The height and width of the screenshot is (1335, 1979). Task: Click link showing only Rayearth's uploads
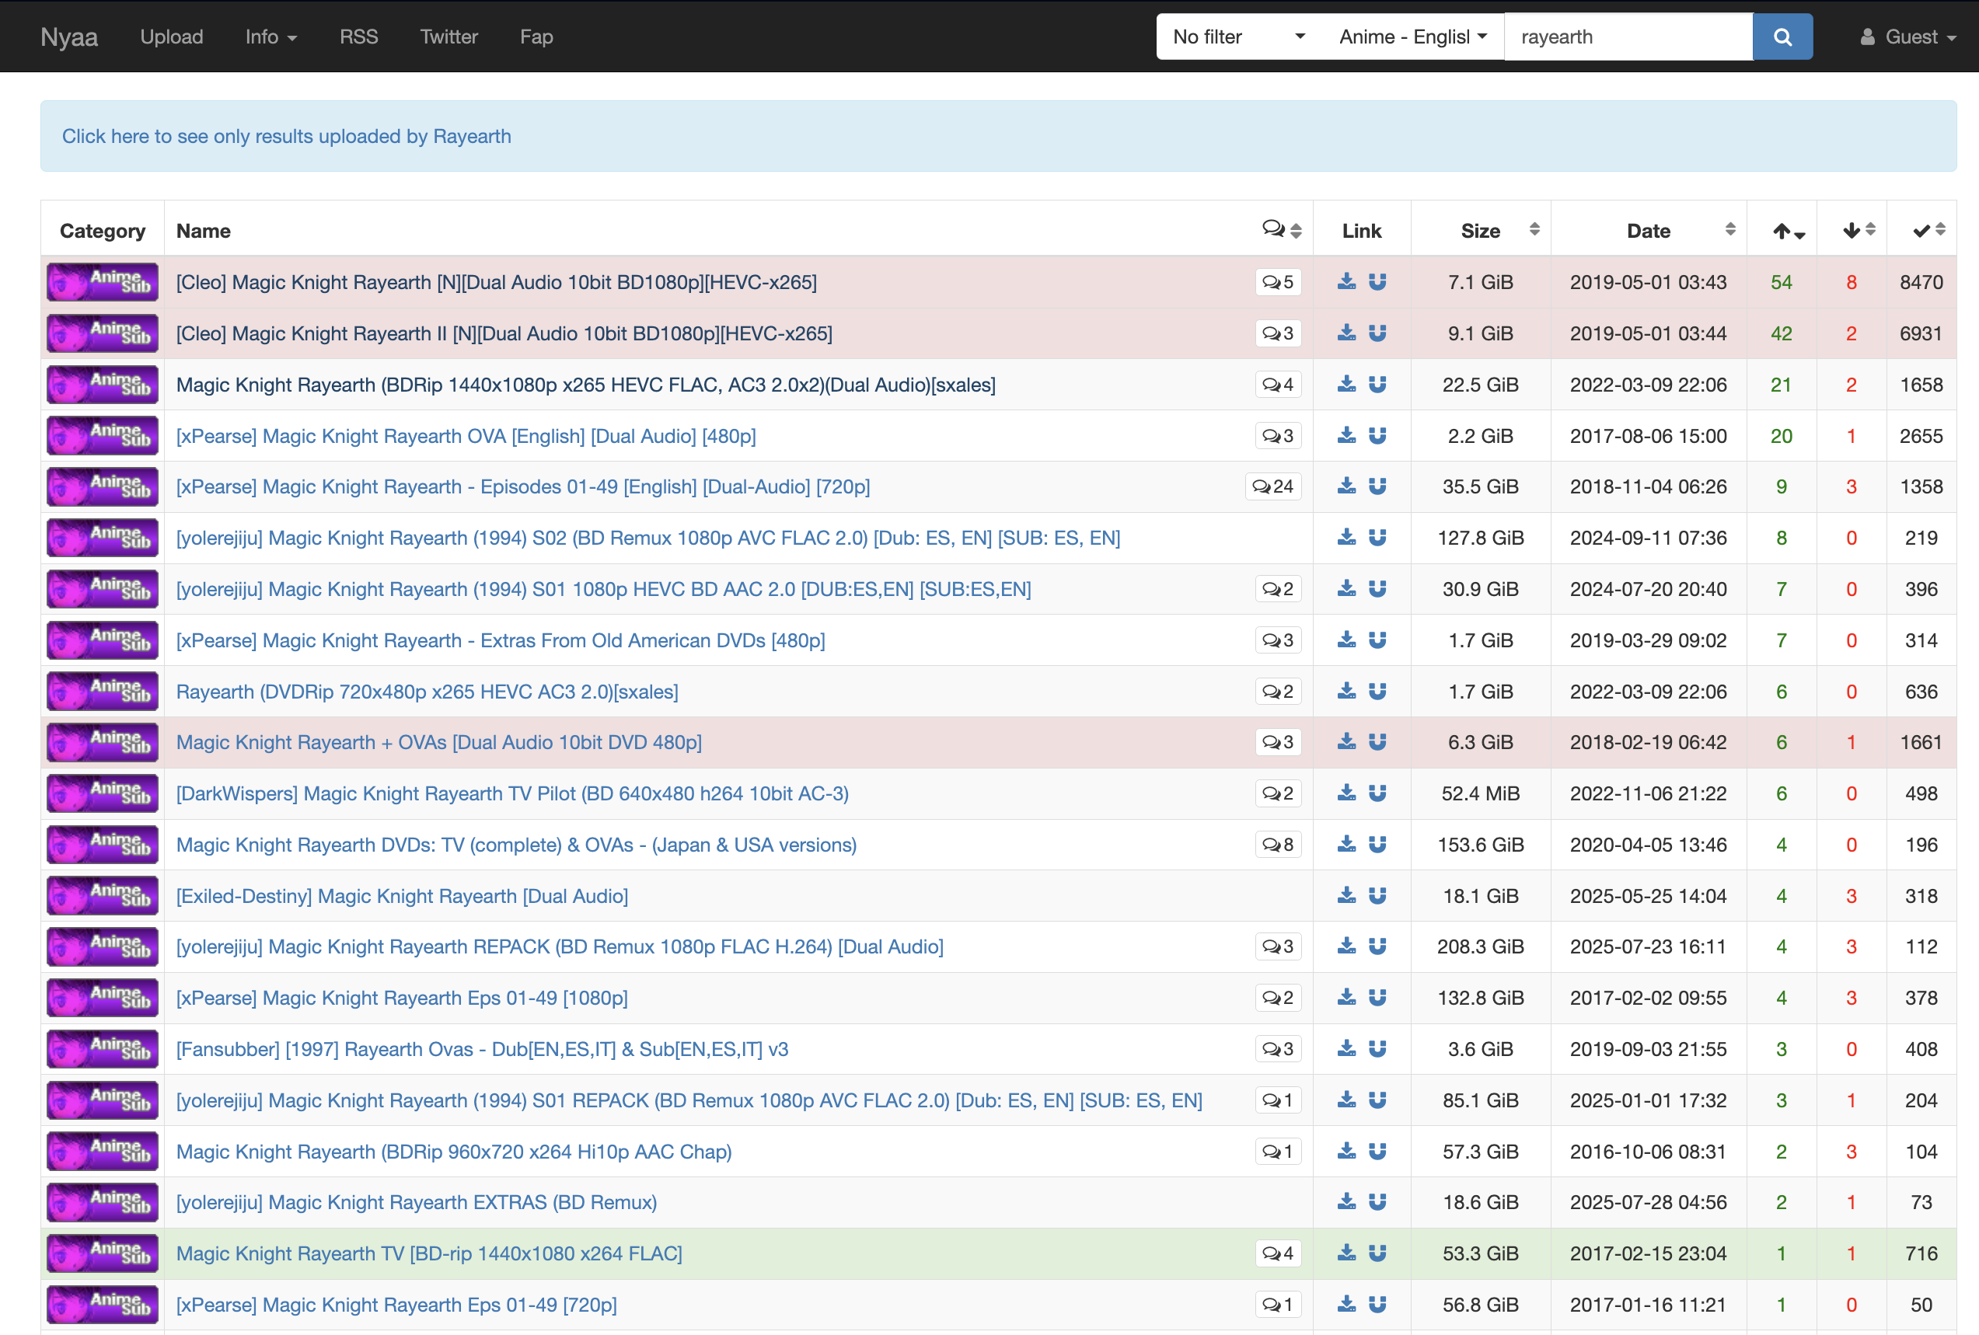286,136
